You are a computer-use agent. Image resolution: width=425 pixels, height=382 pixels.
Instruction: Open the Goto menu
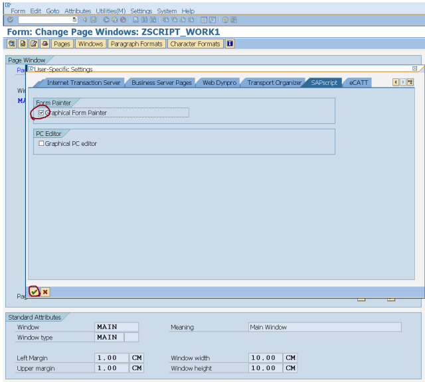(x=52, y=11)
